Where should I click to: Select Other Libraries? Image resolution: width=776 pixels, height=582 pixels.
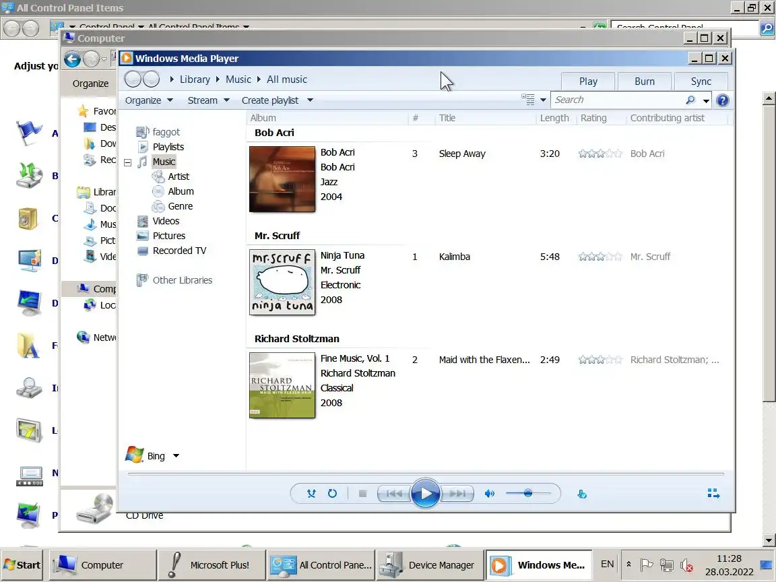[x=182, y=280]
